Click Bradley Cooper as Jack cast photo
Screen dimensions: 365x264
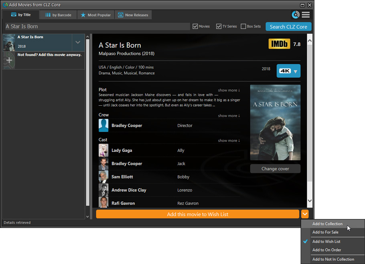click(x=103, y=163)
